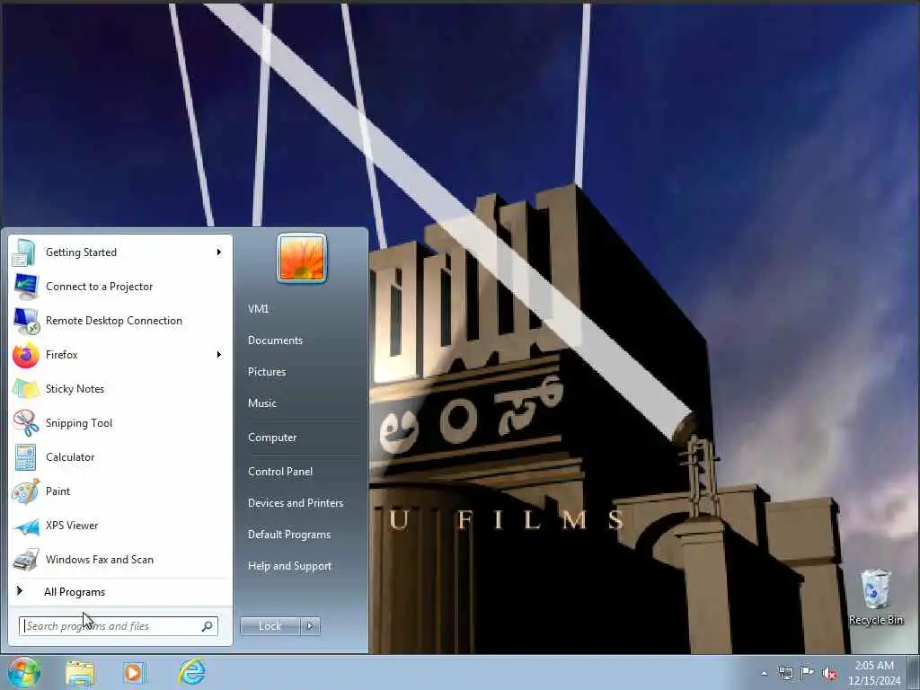Select the Sticky Notes label text
This screenshot has height=690, width=920.
75,389
